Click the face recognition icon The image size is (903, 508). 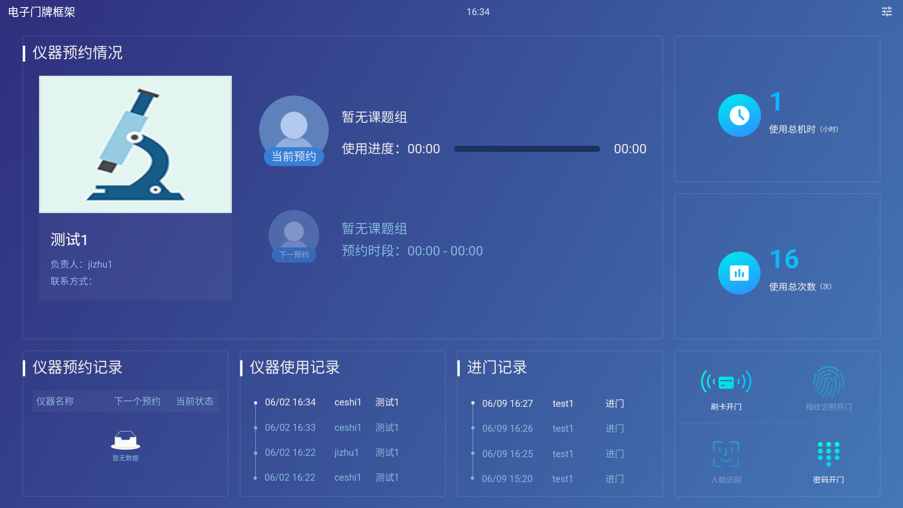[x=726, y=454]
